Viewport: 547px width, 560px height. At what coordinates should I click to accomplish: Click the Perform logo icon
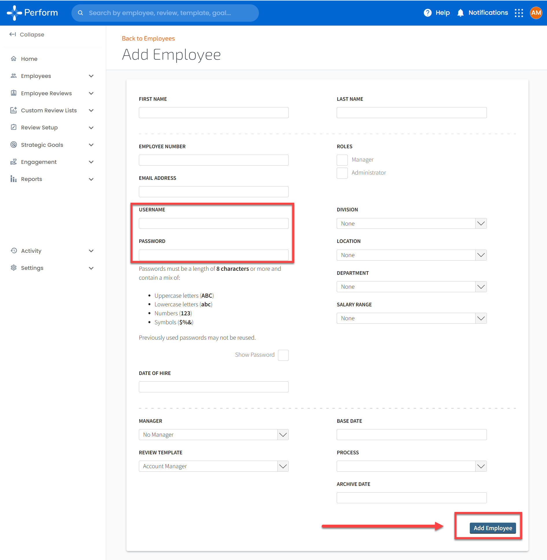tap(14, 13)
